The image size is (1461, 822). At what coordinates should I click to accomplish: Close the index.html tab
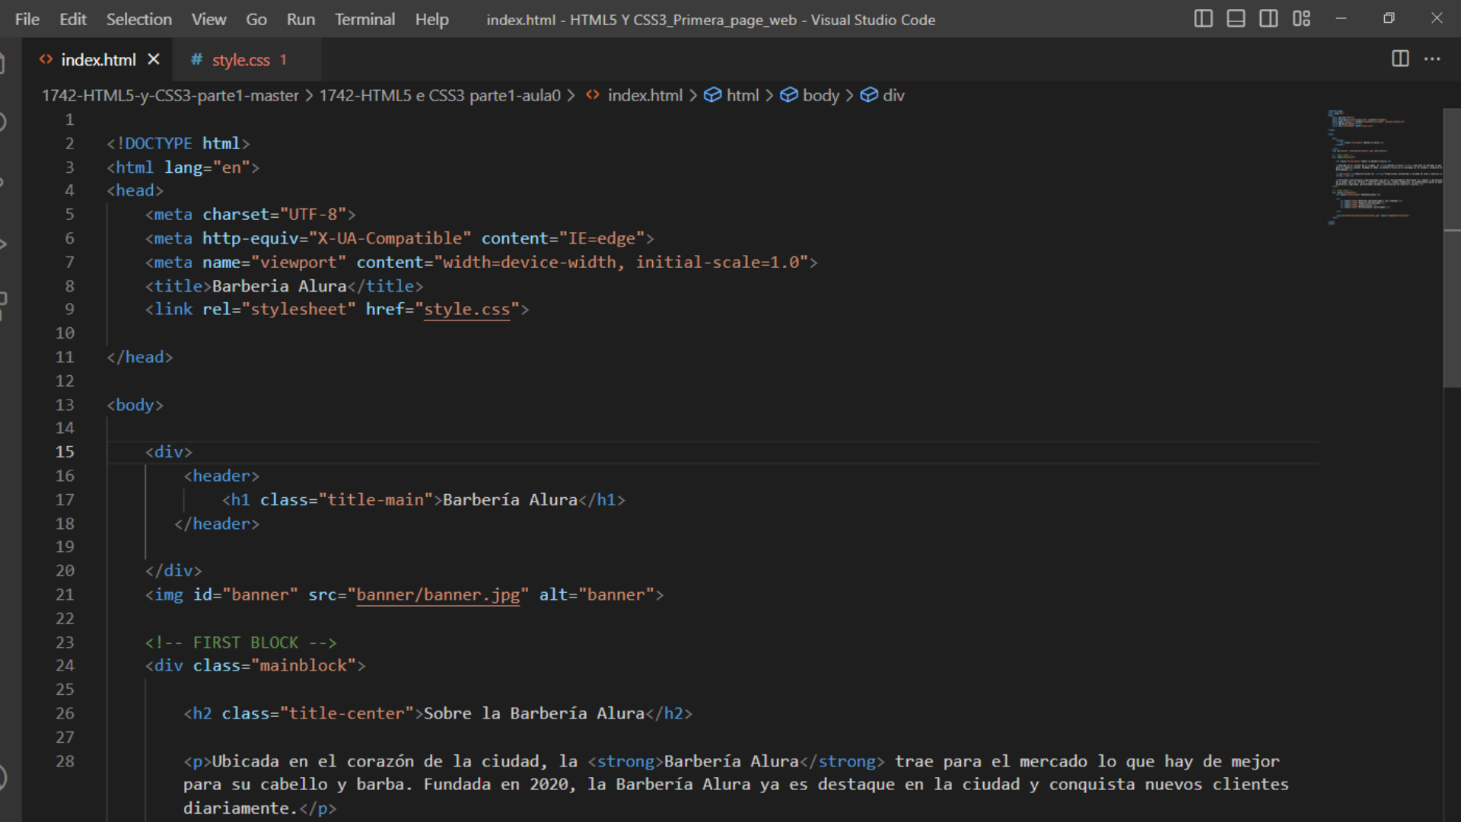pyautogui.click(x=154, y=59)
